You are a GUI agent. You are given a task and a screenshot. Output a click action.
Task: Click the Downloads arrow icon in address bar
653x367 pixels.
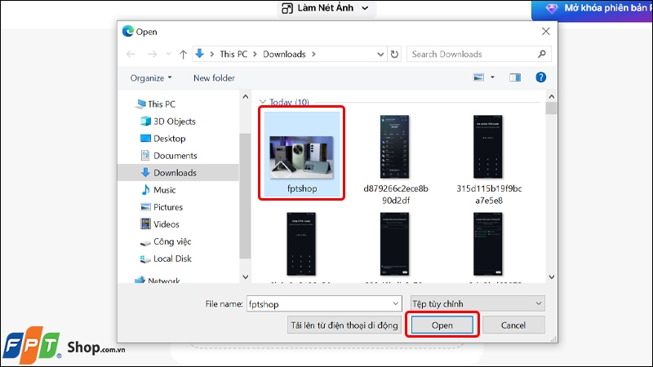click(199, 54)
